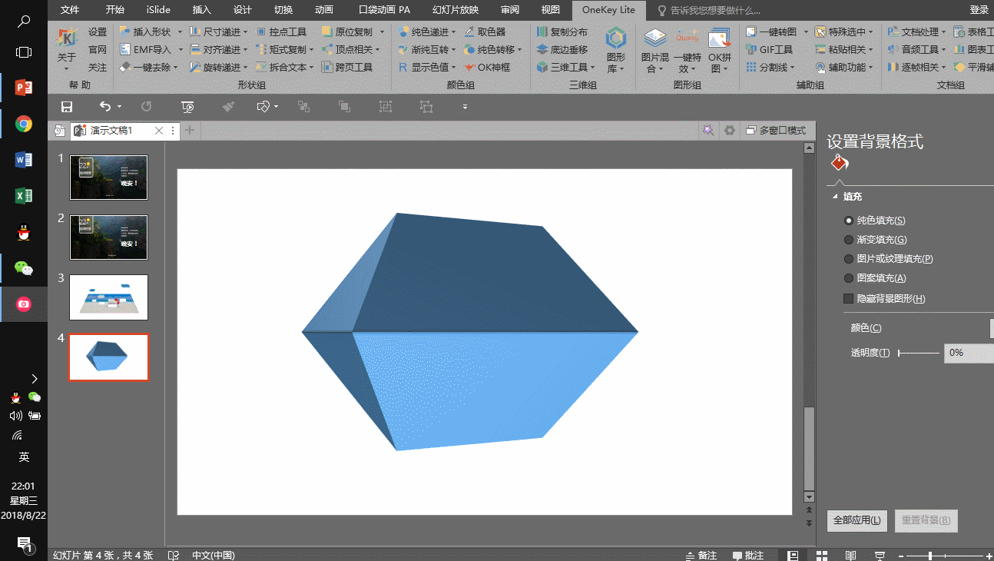Check the 隐藏背景图形 checkbox
Image resolution: width=994 pixels, height=561 pixels.
point(849,298)
